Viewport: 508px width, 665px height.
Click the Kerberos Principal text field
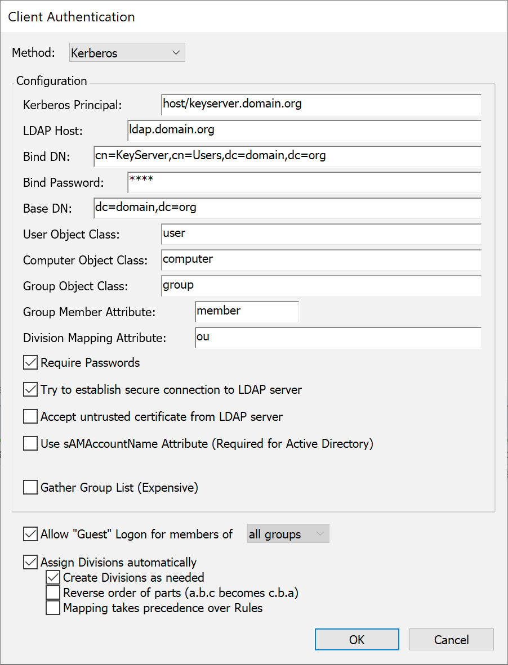pos(320,105)
